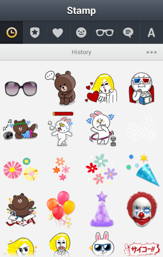Screen dimensions: 163x257
Task: Choose the blonde man blowing hearts stamp
Action: pos(101,88)
